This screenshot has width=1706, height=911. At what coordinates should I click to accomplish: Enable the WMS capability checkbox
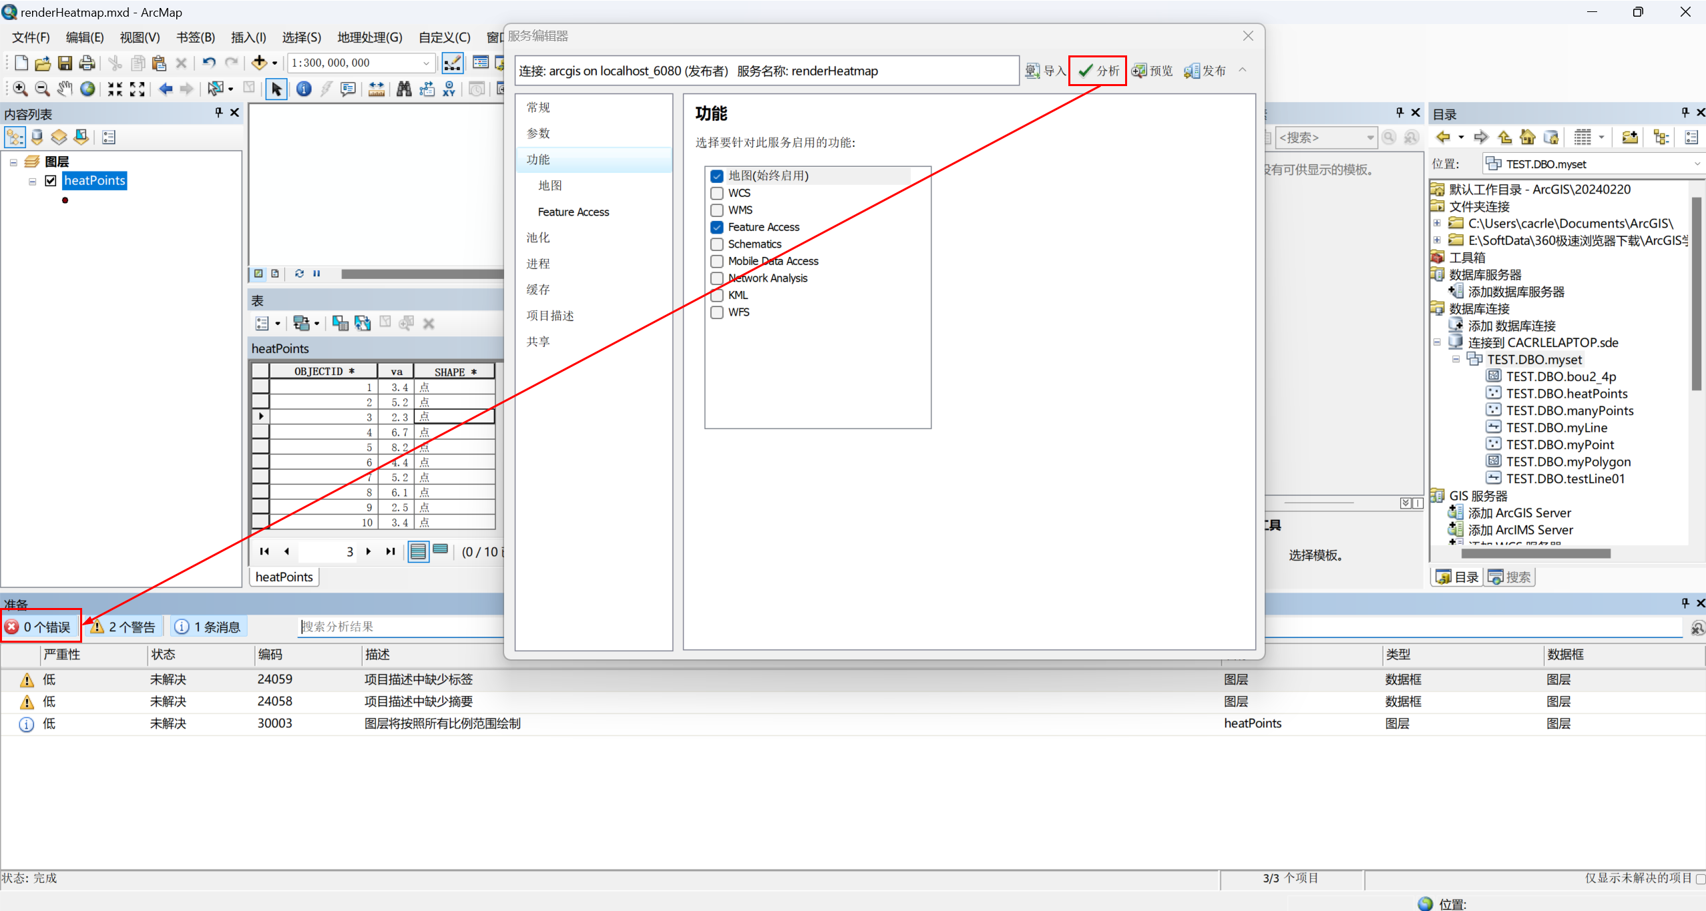point(717,210)
